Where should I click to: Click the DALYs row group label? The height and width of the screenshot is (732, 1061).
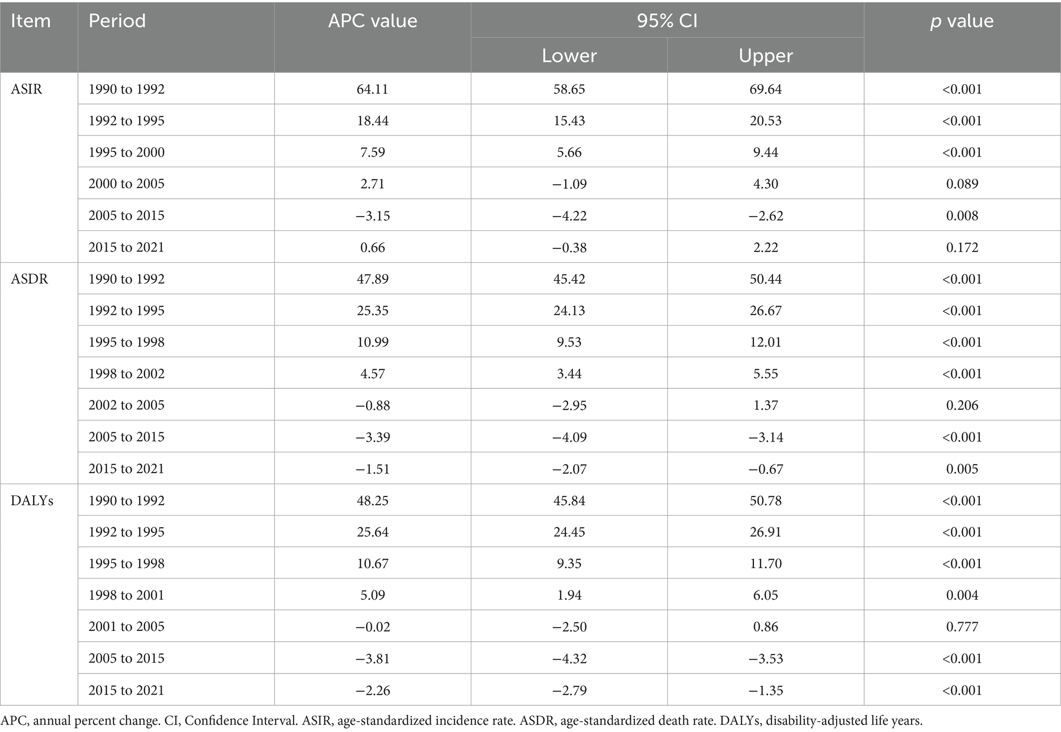click(x=32, y=500)
